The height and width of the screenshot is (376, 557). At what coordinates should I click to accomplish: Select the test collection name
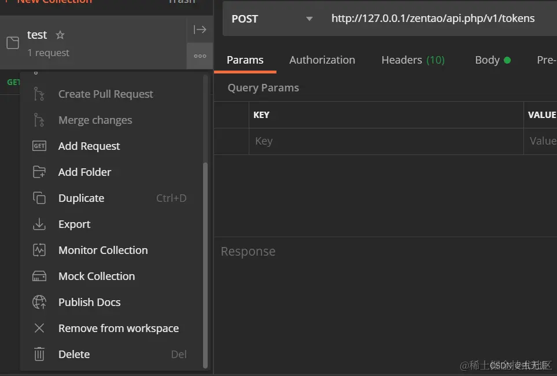point(37,35)
